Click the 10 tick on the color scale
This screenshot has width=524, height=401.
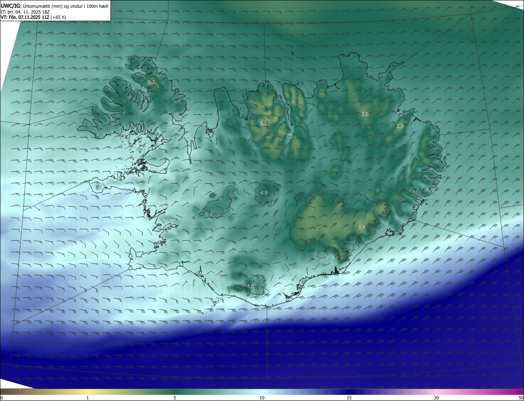[262, 398]
